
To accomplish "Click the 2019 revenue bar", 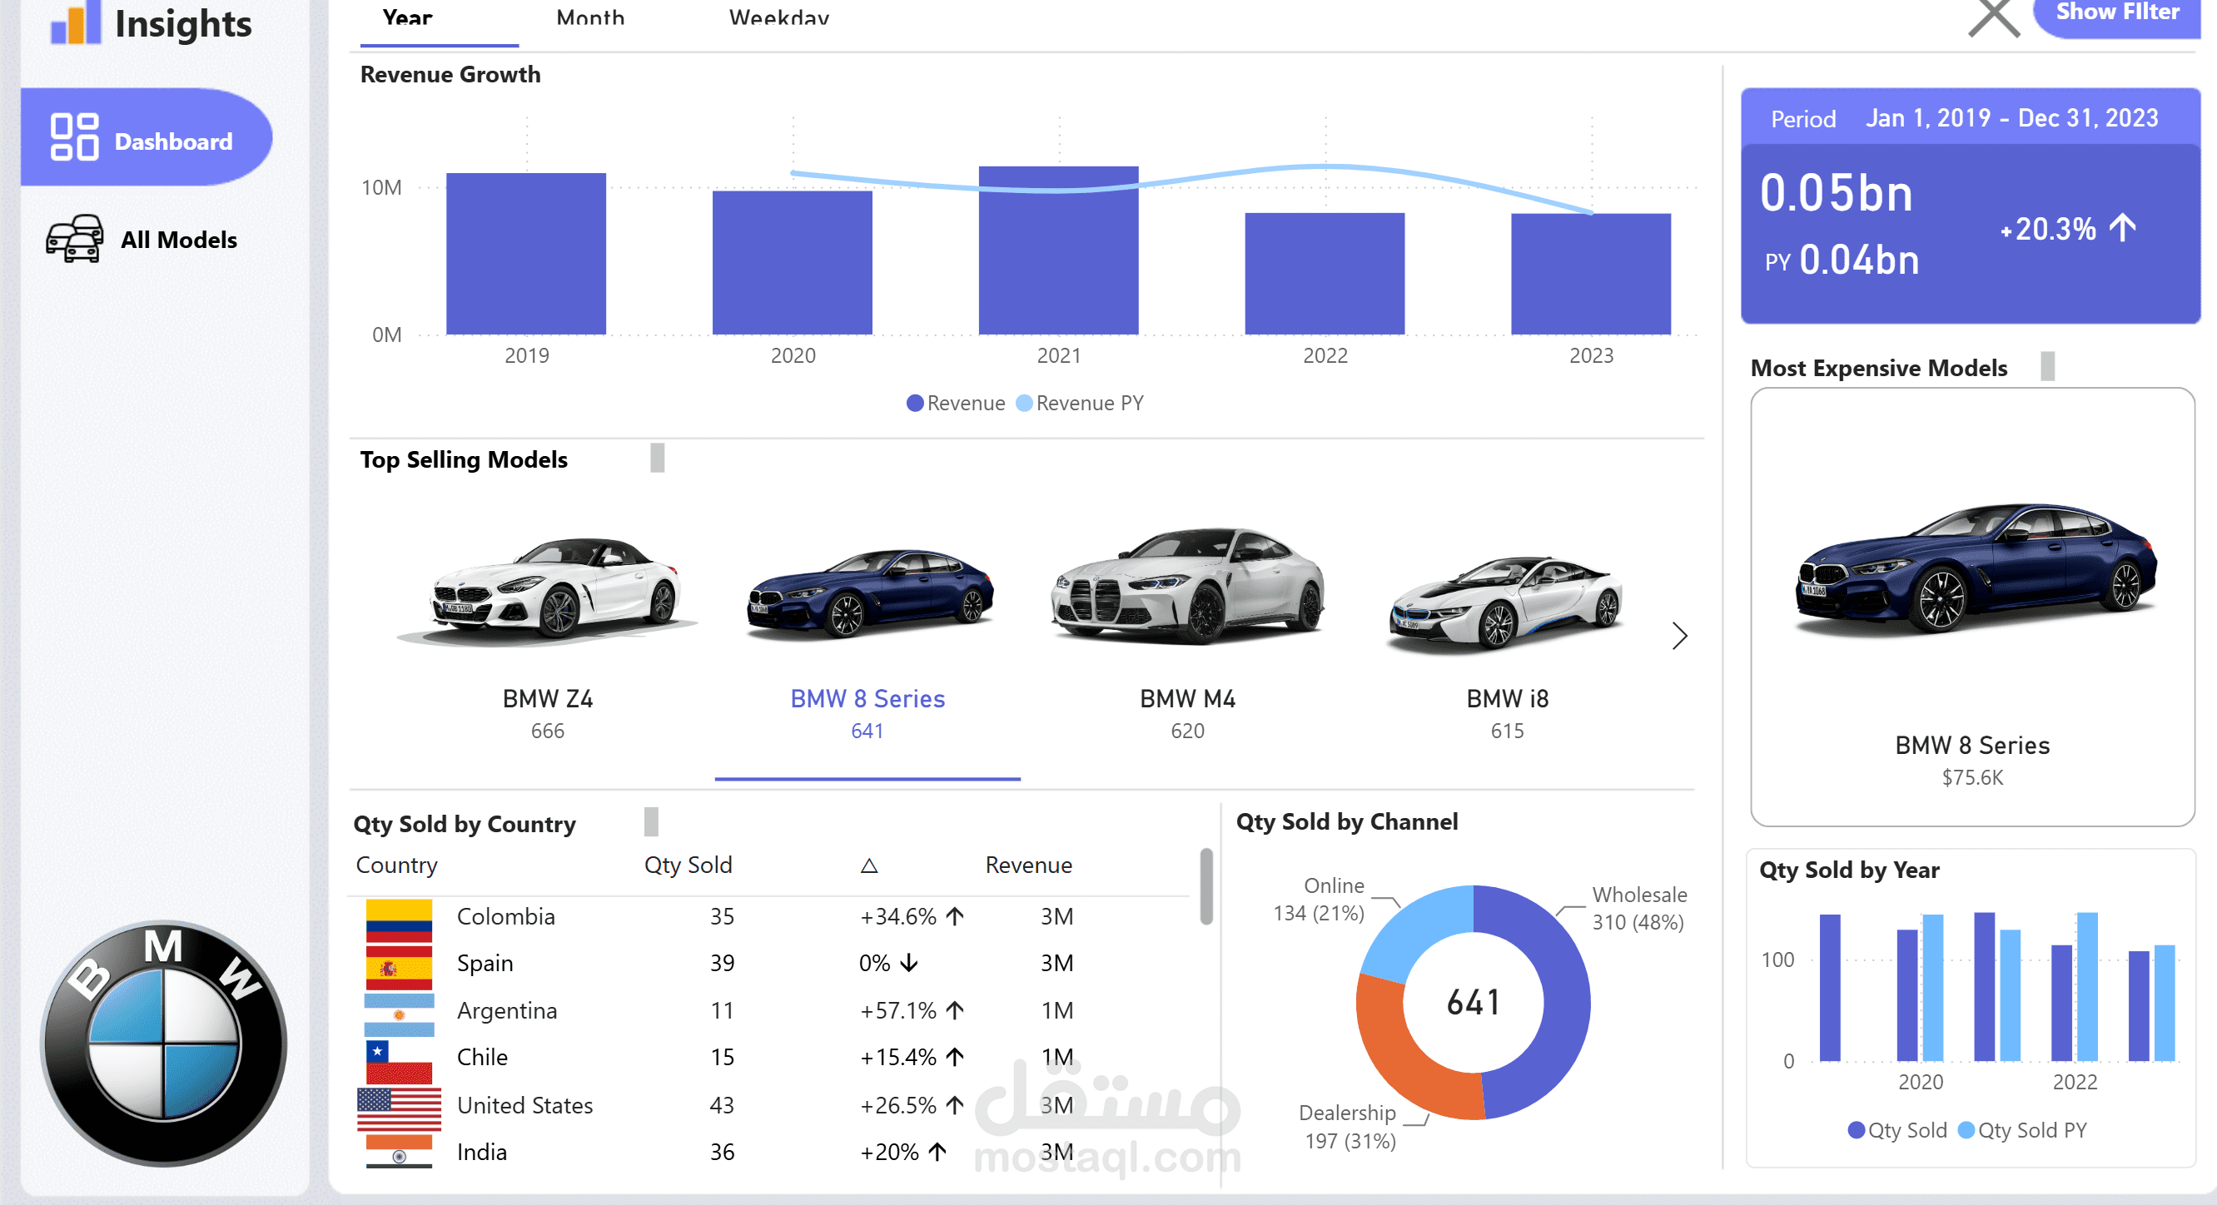I will 526,254.
